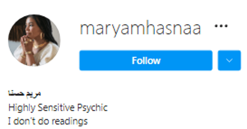Open the ellipsis menu next to the username
247x129 pixels.
pyautogui.click(x=221, y=26)
